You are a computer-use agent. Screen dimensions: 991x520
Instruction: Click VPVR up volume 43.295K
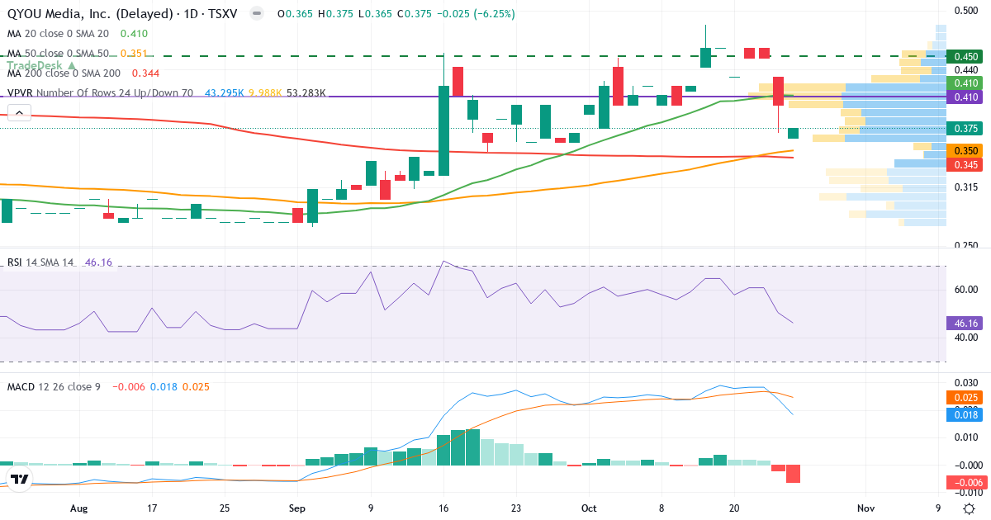[x=225, y=93]
